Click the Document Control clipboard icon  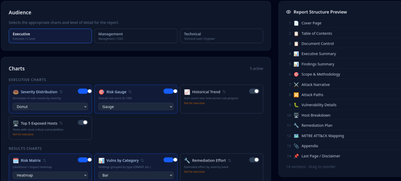tap(296, 43)
